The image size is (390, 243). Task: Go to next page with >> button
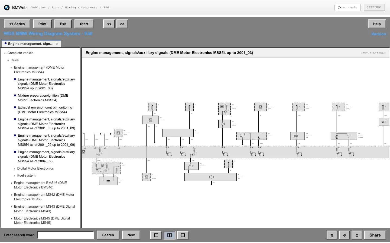coord(122,24)
